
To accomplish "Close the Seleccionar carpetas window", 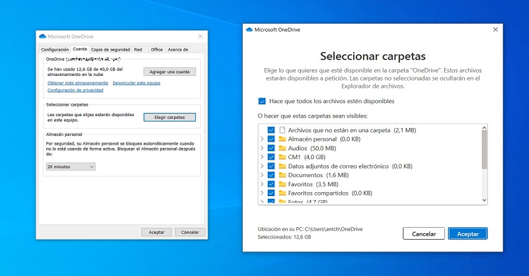I will click(x=495, y=30).
